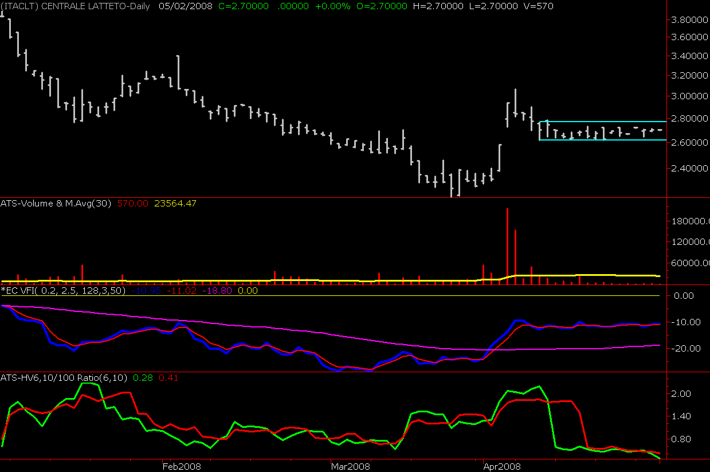Click the C=2.70000 closing price value
The height and width of the screenshot is (472, 710).
pos(236,6)
